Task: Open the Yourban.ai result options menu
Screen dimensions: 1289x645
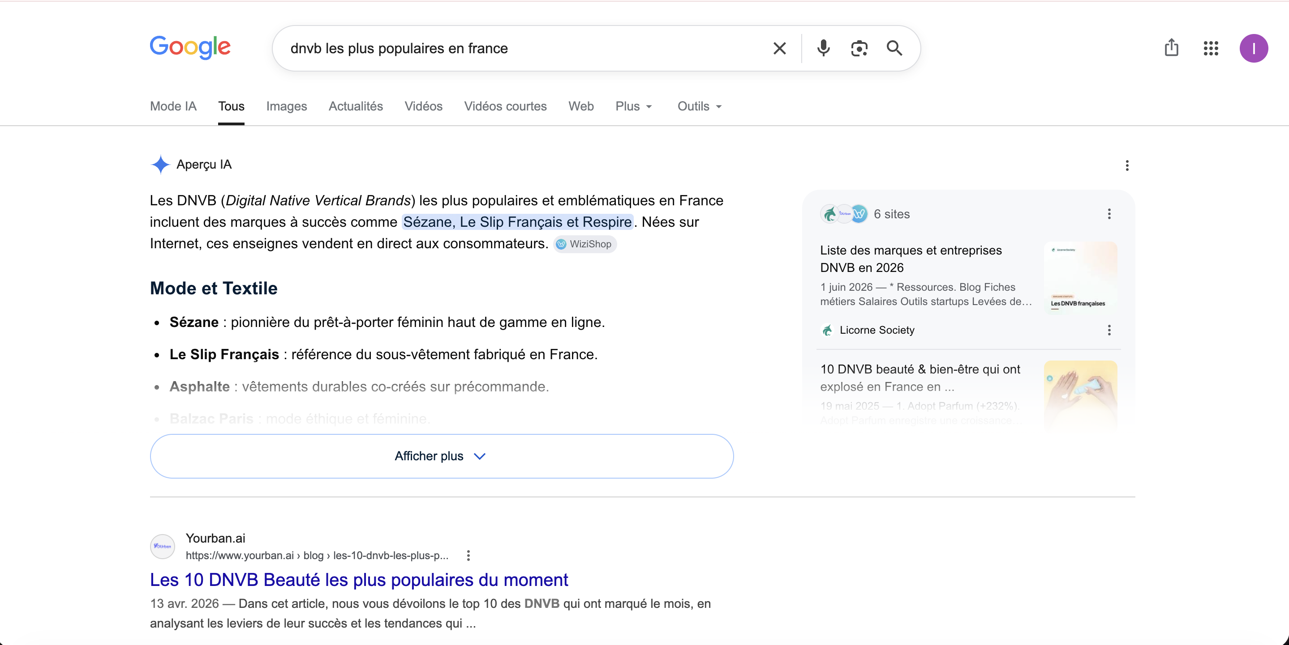Action: [x=468, y=555]
